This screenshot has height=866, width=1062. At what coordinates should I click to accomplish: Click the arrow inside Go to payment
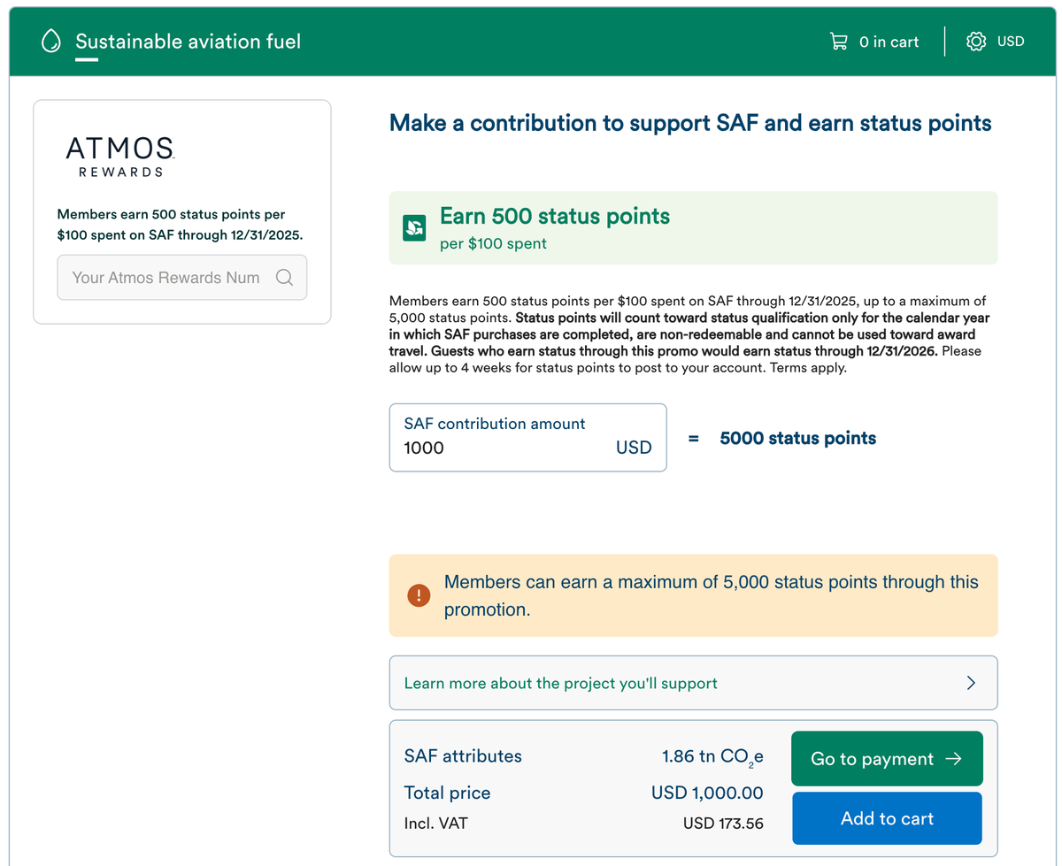951,758
